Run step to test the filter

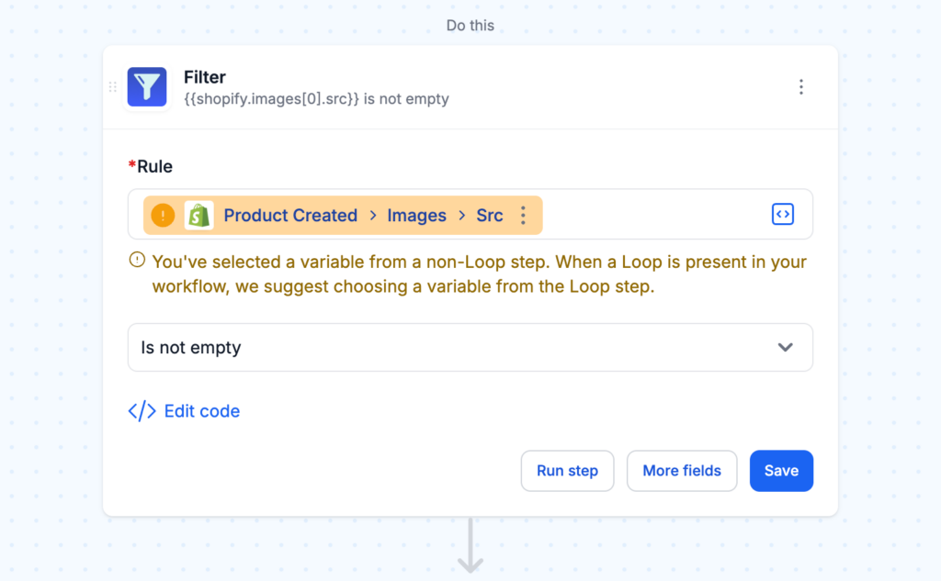click(x=567, y=470)
